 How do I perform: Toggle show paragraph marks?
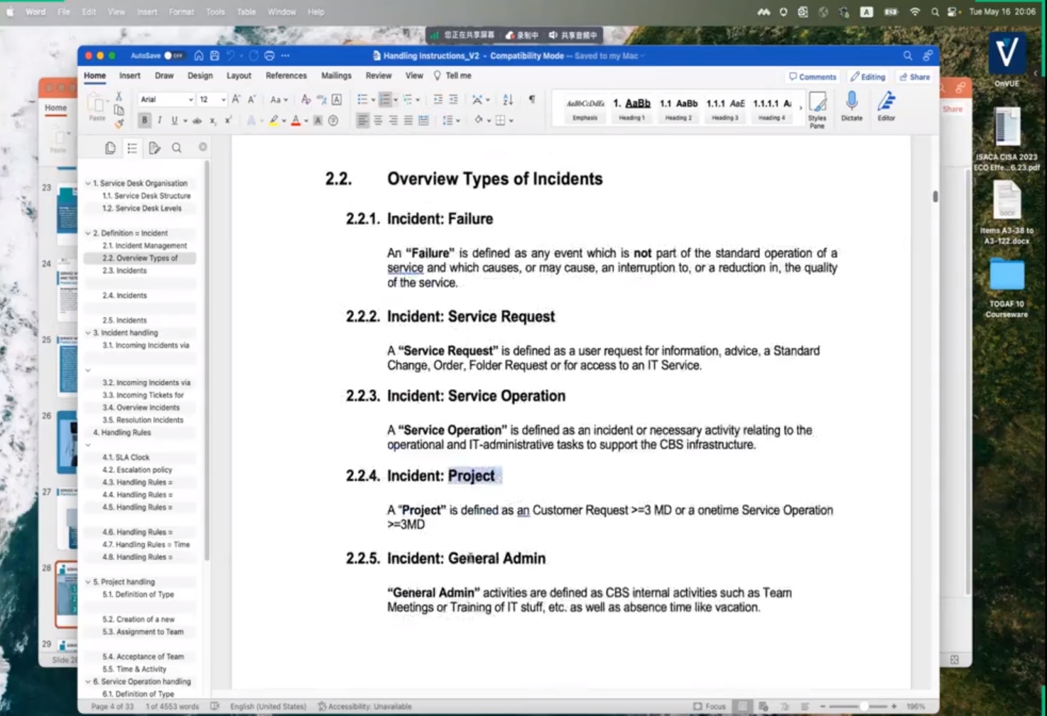tap(532, 99)
